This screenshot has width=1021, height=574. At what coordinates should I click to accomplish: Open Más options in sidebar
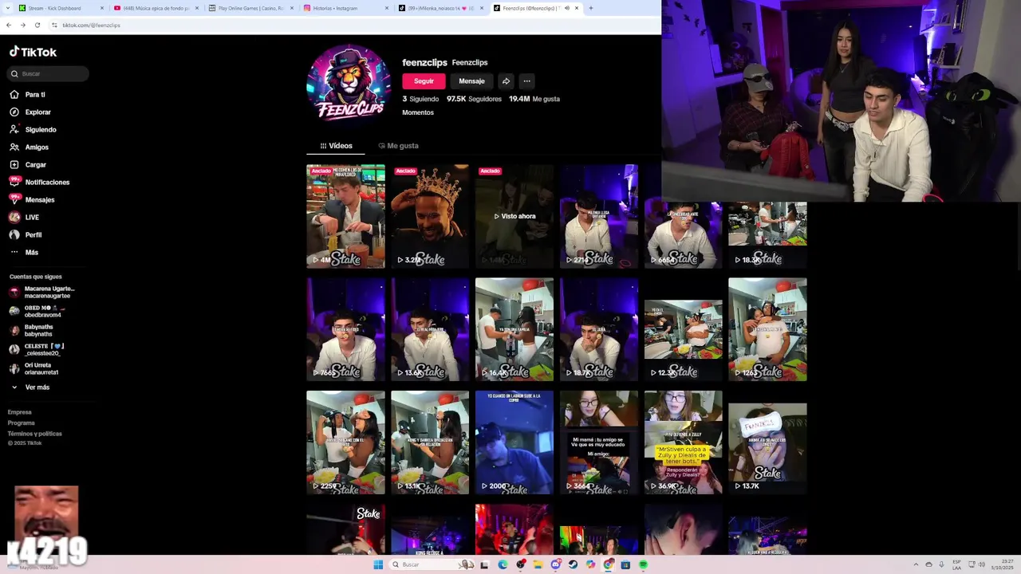coord(25,253)
